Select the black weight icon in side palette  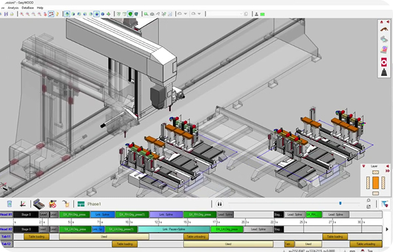[384, 73]
